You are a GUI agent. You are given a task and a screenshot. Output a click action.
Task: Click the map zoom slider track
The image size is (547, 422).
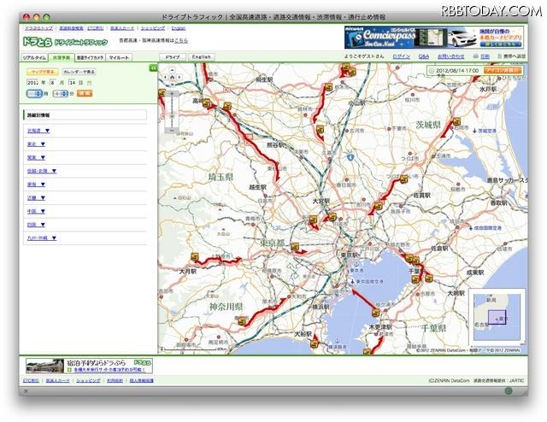[171, 108]
